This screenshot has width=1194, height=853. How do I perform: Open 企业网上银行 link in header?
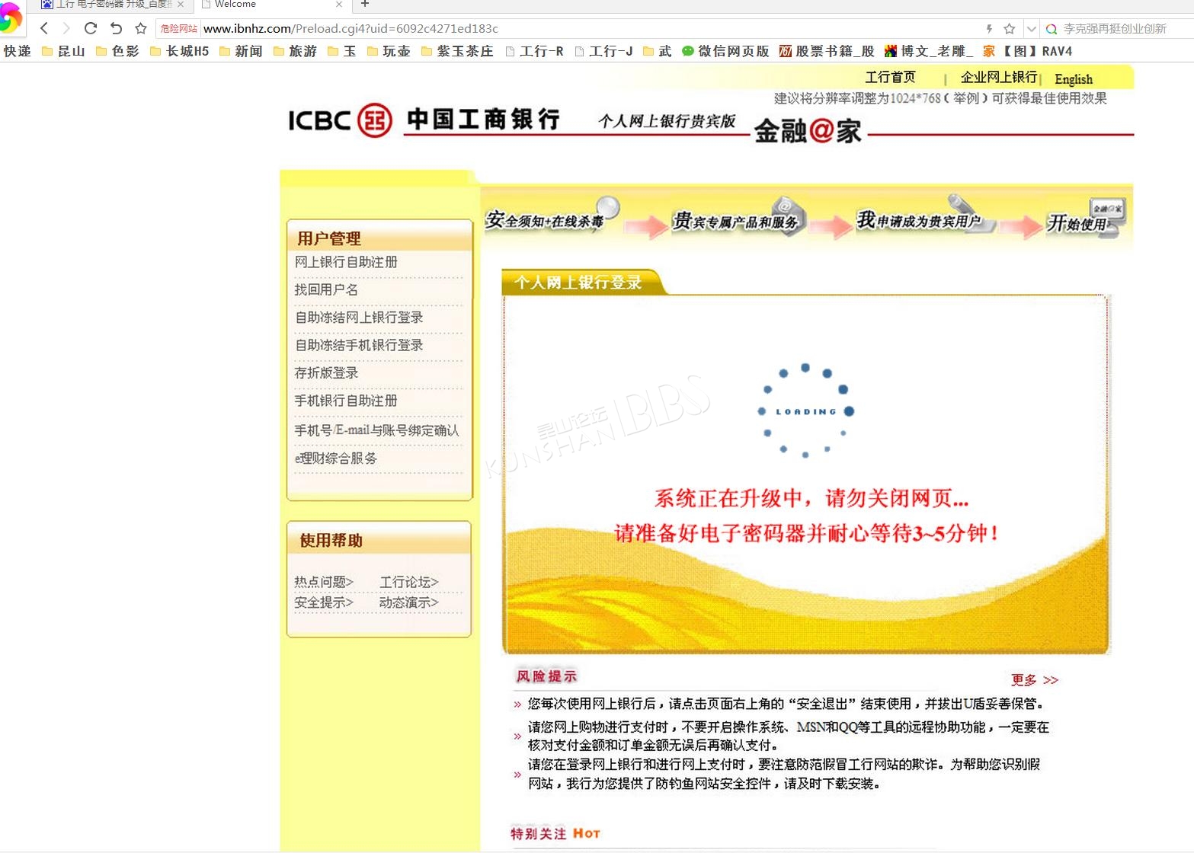coord(998,78)
